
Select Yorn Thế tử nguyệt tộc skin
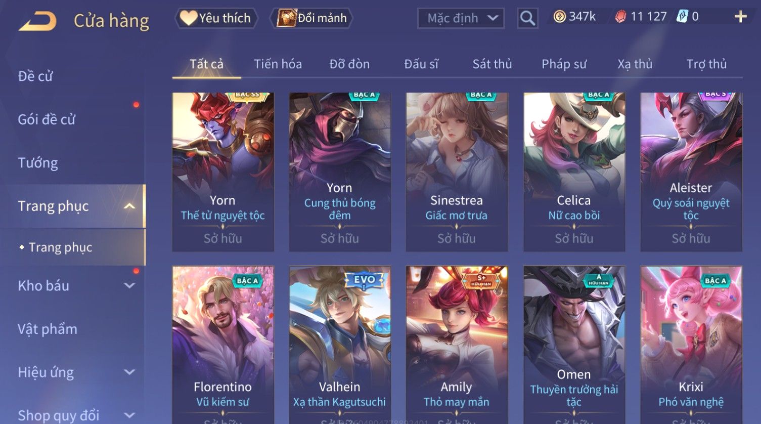[x=223, y=172]
